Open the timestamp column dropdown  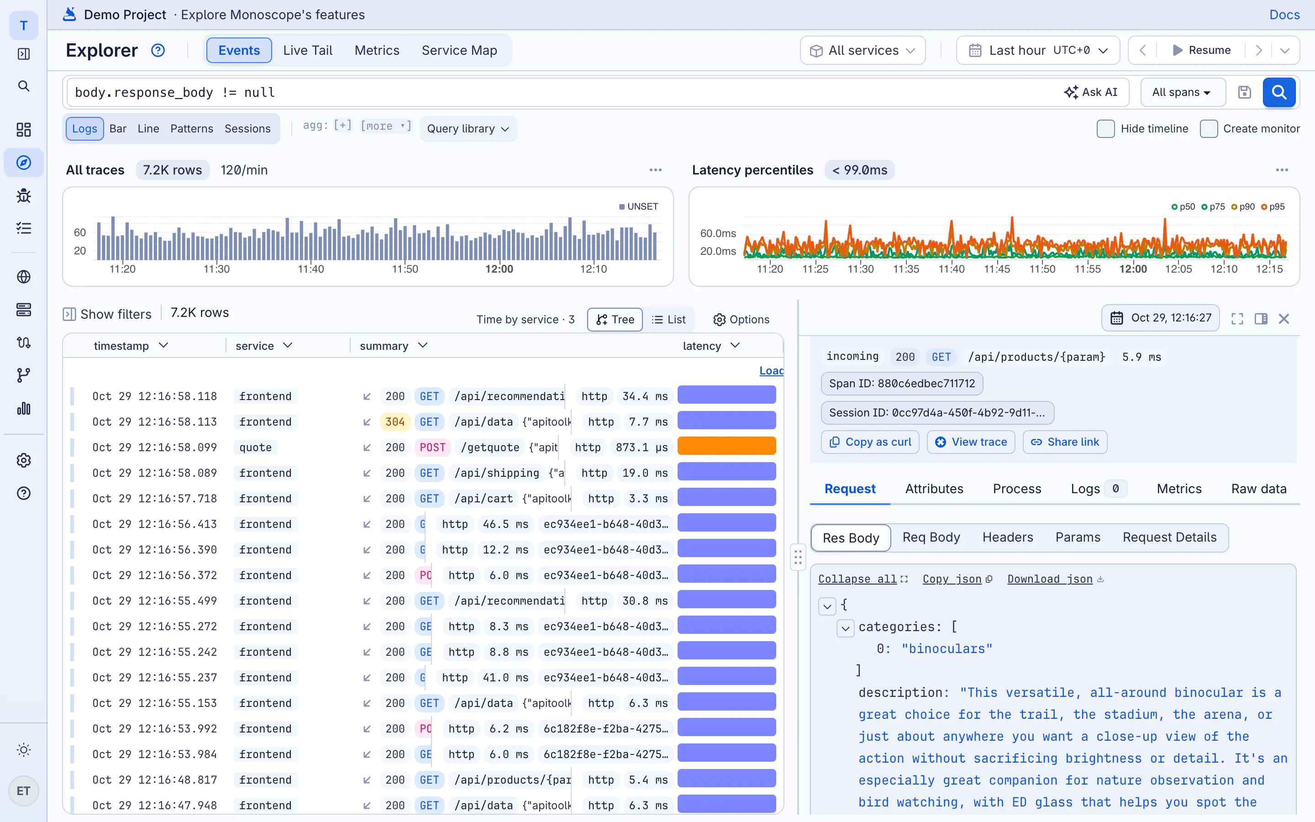(x=163, y=346)
